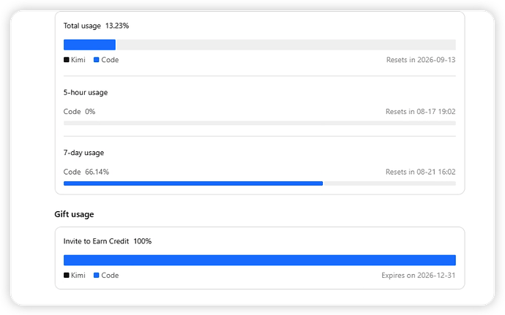505x315 pixels.
Task: Click the Invite to Earn Credit progress bar
Action: coord(260,260)
